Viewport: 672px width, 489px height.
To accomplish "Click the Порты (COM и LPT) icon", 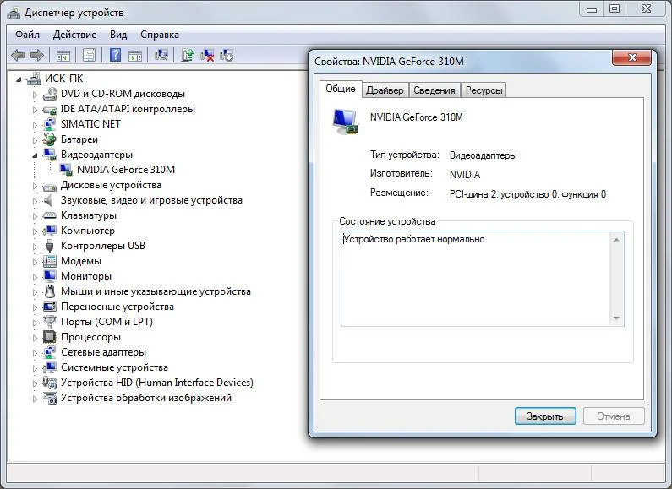I will point(50,322).
